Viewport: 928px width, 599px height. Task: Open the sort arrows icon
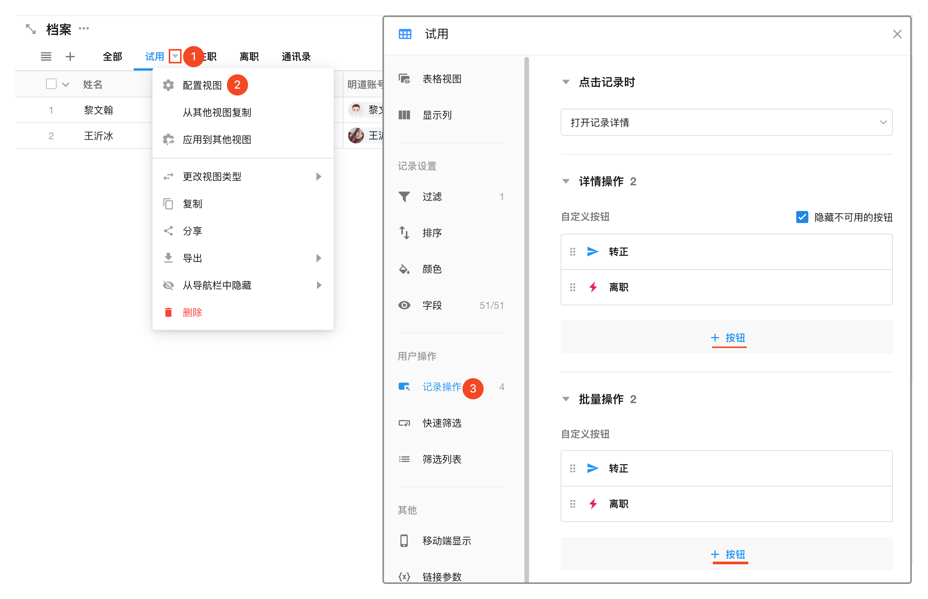[404, 233]
